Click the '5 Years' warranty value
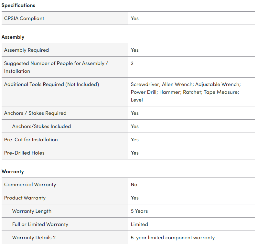Image resolution: width=257 pixels, height=248 pixels. (139, 211)
